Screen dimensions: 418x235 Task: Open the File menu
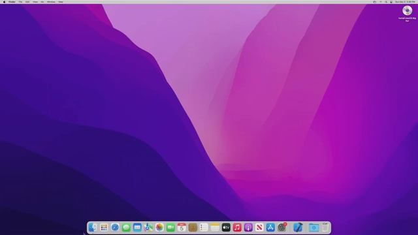click(20, 2)
